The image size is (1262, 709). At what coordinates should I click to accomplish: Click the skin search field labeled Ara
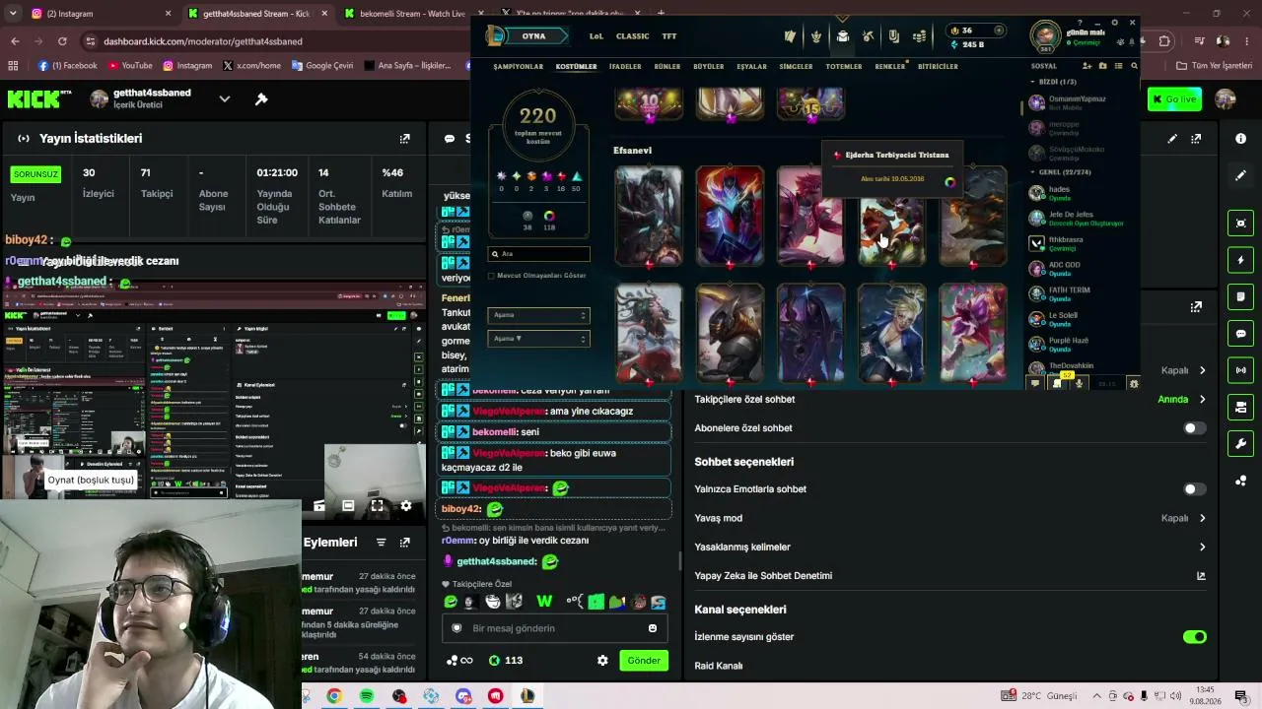click(x=538, y=254)
